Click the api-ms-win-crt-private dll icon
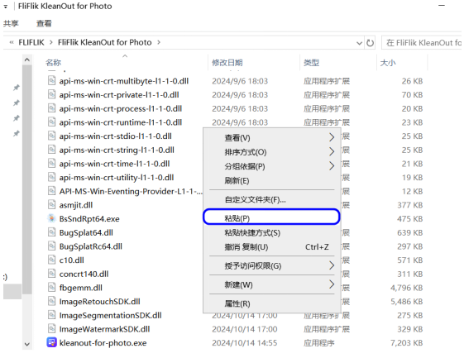Image resolution: width=464 pixels, height=358 pixels. [x=51, y=95]
